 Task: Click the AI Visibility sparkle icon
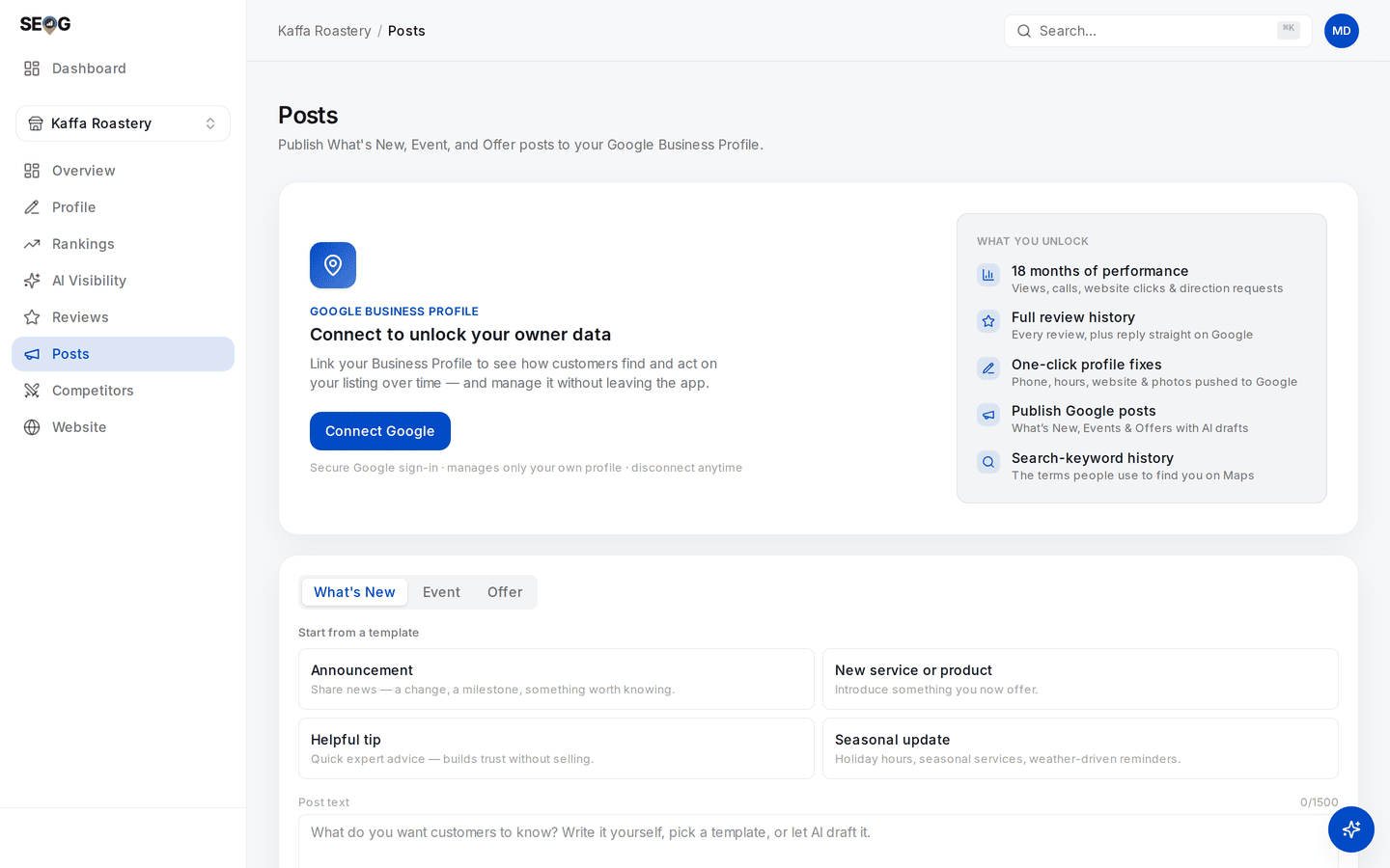click(x=32, y=281)
